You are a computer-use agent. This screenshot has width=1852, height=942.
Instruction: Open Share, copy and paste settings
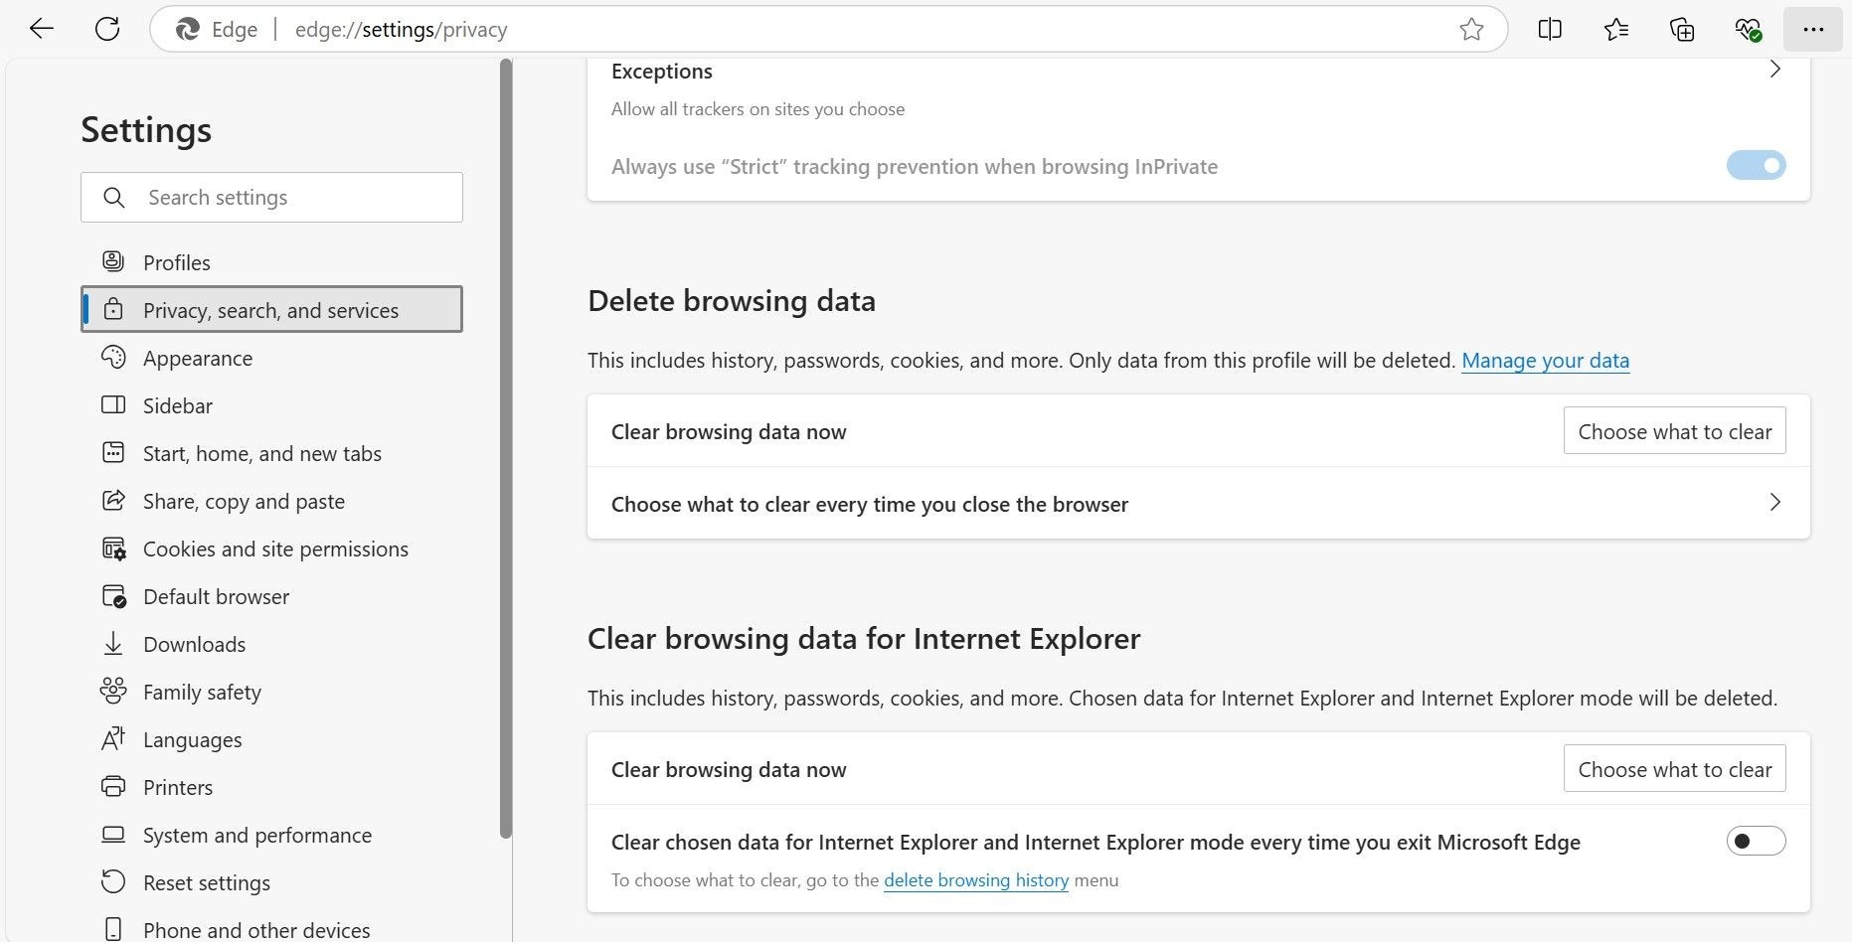(271, 501)
